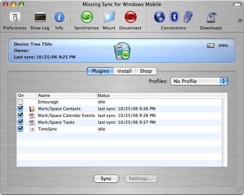The height and width of the screenshot is (195, 244).
Task: Click the toolbar toggle pill button
Action: click(237, 5)
